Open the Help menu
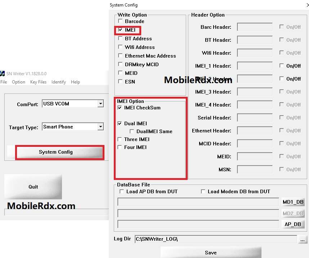 coord(75,82)
